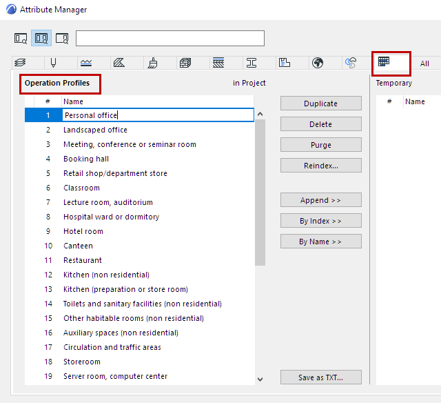Select Meeting, conference or seminar room row
441x403 pixels.
tap(139, 144)
